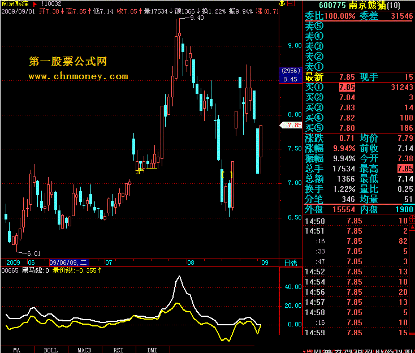
Task: Switch to the MA indicator tab
Action: [17, 350]
